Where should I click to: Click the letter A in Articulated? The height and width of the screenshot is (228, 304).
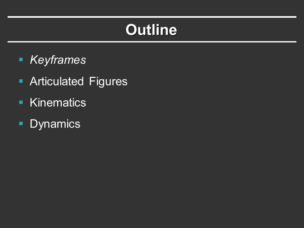pos(34,81)
